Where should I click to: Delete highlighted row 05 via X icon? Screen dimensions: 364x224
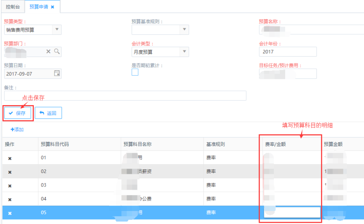click(x=10, y=213)
